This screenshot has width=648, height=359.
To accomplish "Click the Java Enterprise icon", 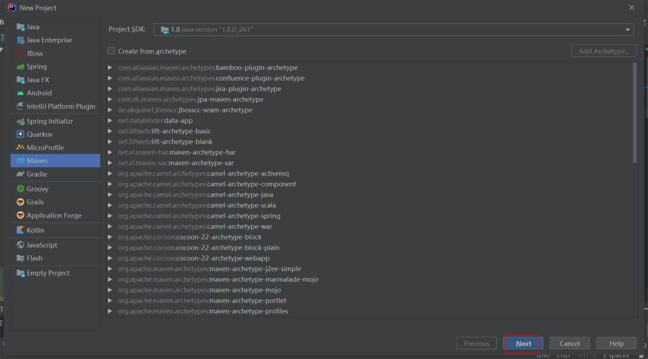I will pos(21,40).
